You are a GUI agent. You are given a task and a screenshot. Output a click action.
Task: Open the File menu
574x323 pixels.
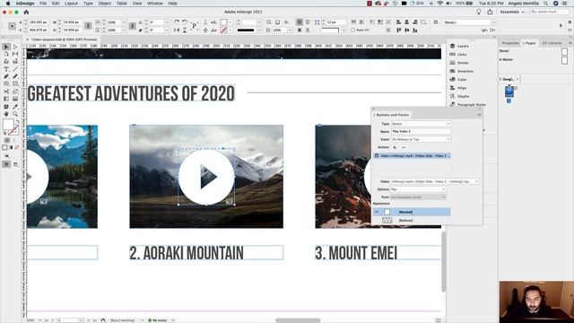coord(43,4)
